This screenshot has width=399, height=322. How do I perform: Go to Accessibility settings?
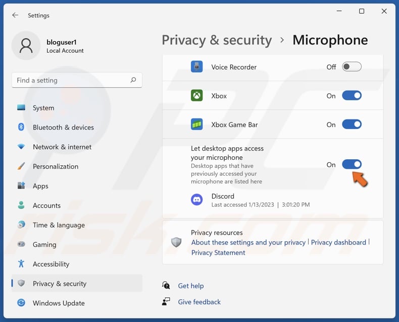(77, 264)
